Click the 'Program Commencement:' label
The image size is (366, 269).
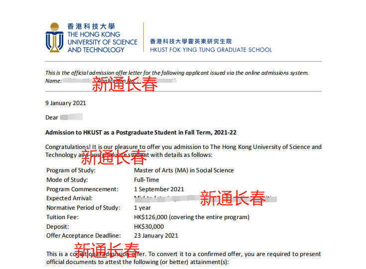[82, 189]
